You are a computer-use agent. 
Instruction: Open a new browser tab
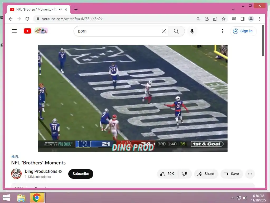tap(76, 10)
